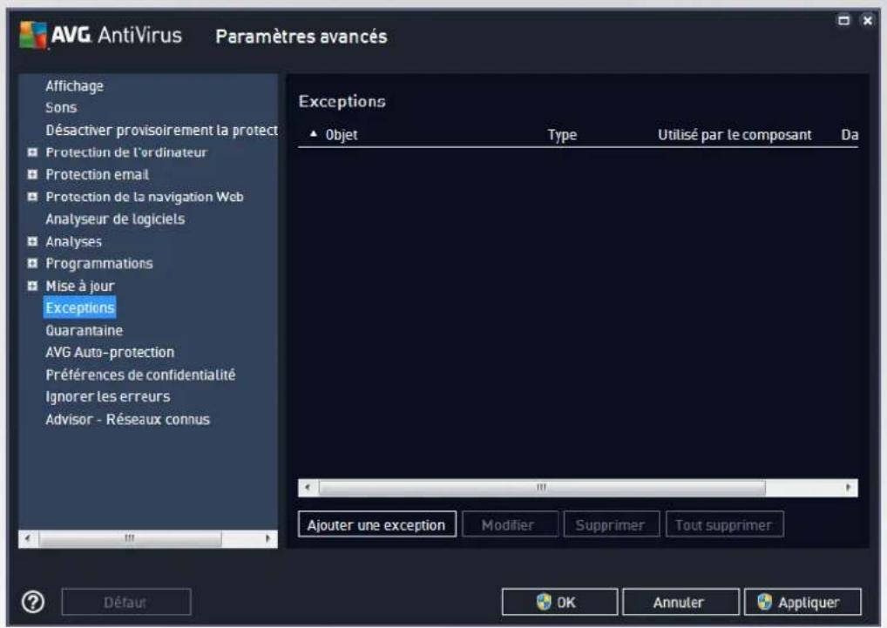Select Protection de l'ordinateur label
887x628 pixels.
click(x=126, y=152)
